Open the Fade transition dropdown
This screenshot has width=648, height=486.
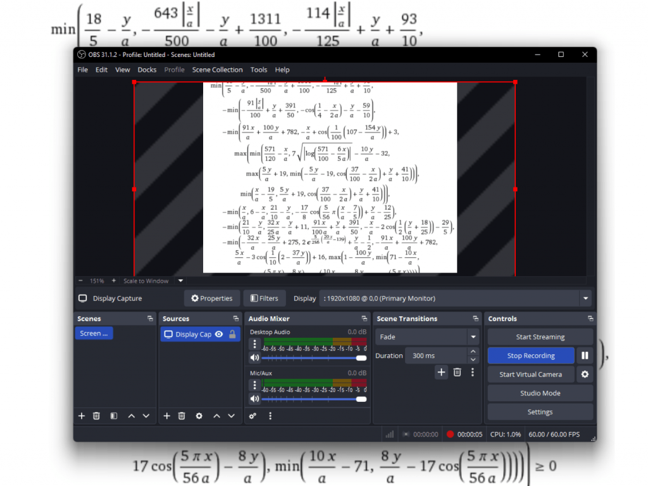tap(473, 337)
